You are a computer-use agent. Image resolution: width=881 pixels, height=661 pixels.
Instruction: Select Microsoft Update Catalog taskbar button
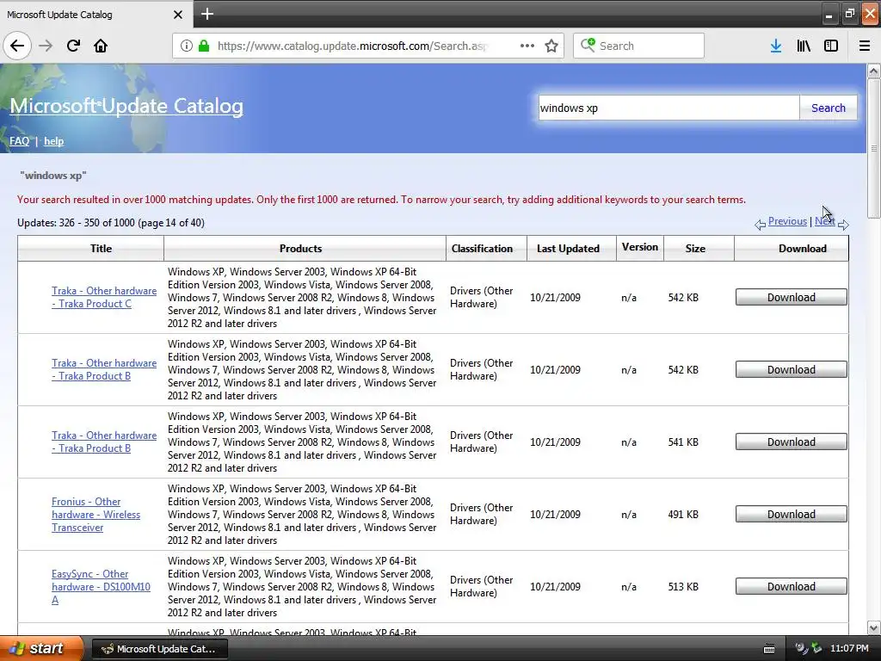[159, 649]
